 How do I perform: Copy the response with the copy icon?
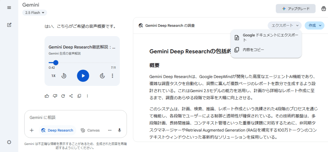tap(79, 96)
